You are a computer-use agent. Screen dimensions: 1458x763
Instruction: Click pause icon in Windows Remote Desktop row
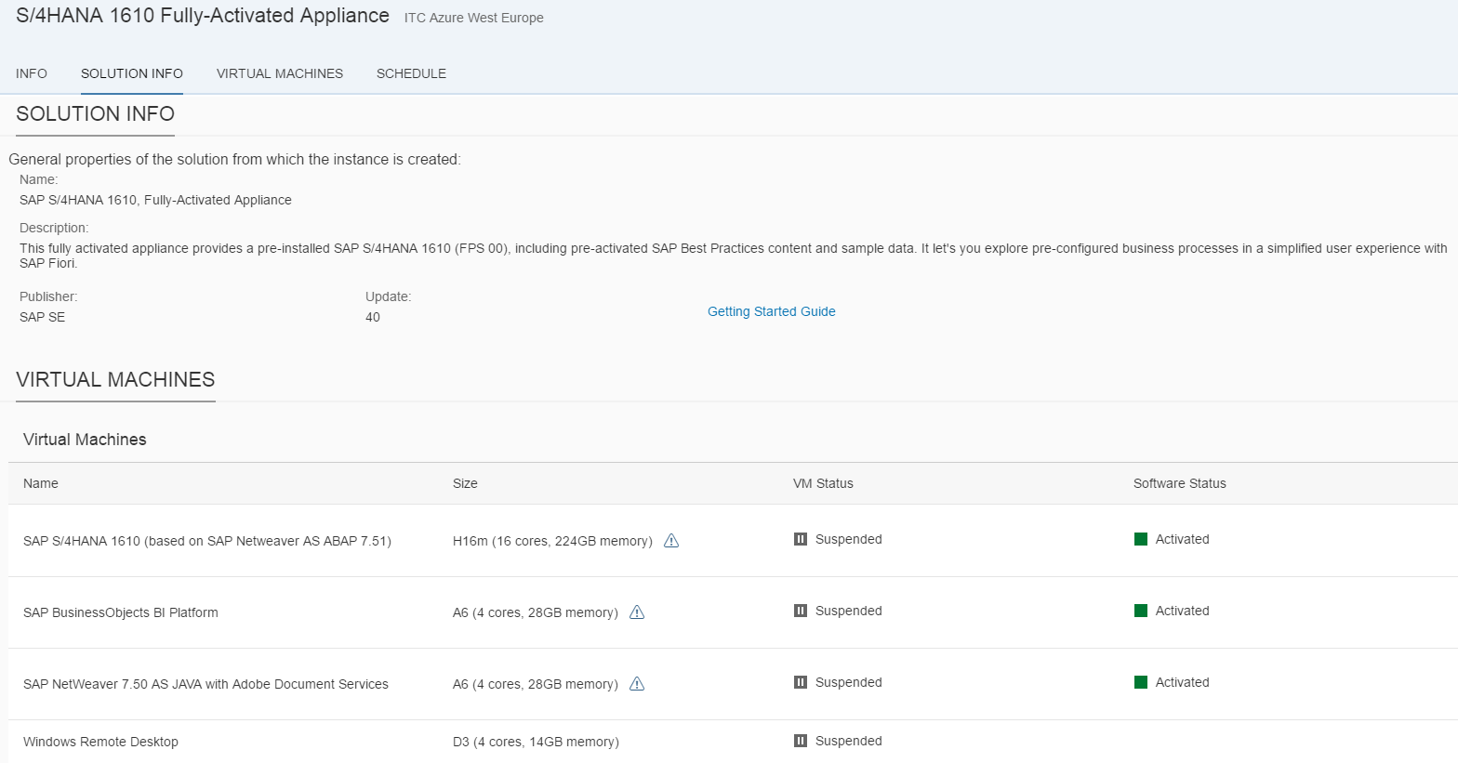point(801,741)
